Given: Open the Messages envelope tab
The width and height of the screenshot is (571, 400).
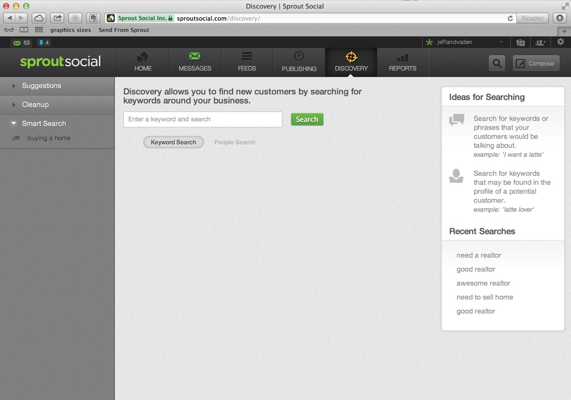Looking at the screenshot, I should [x=195, y=62].
